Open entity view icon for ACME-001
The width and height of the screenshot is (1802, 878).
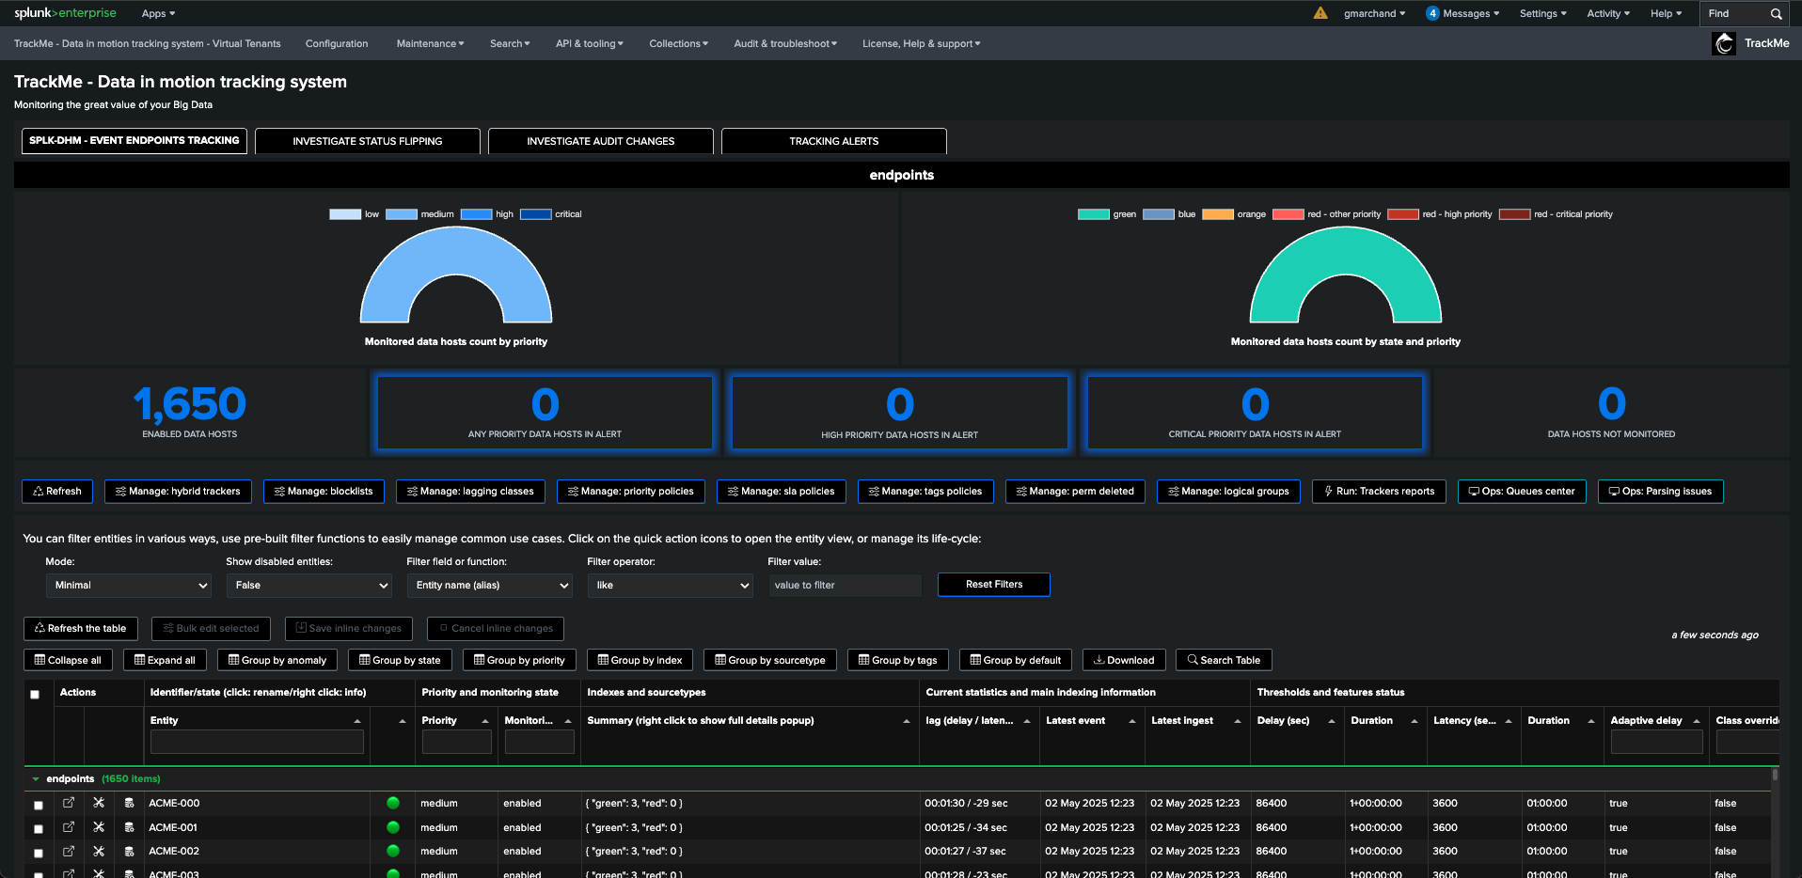point(69,827)
